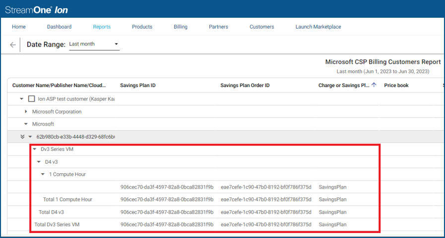Click Launch Marketplace link

pos(318,27)
